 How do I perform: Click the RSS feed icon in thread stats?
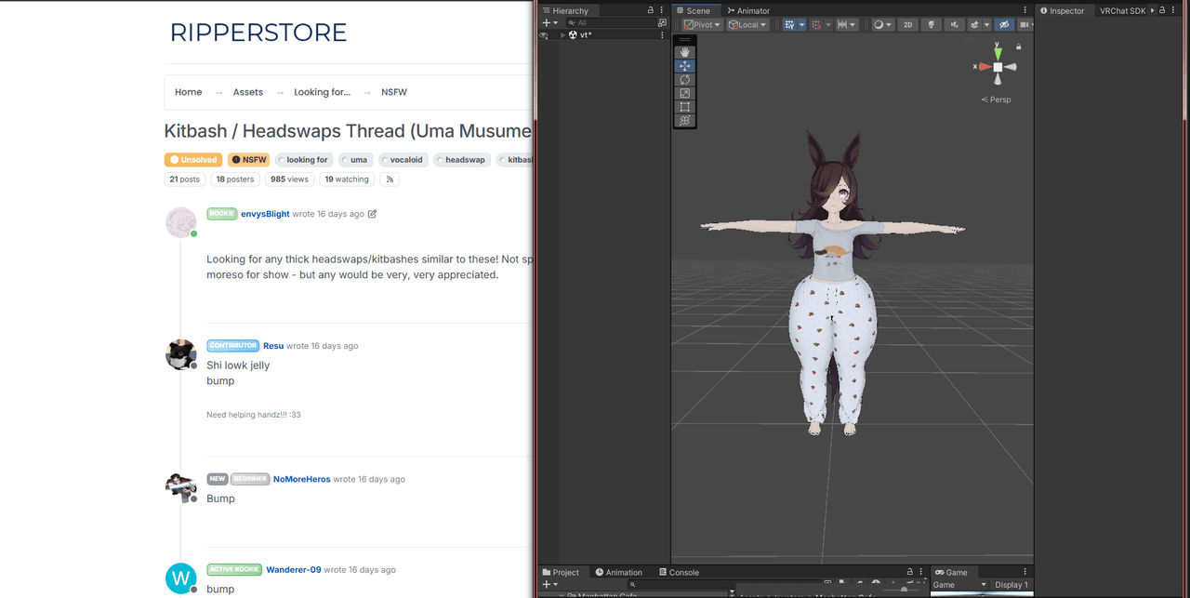click(x=390, y=179)
